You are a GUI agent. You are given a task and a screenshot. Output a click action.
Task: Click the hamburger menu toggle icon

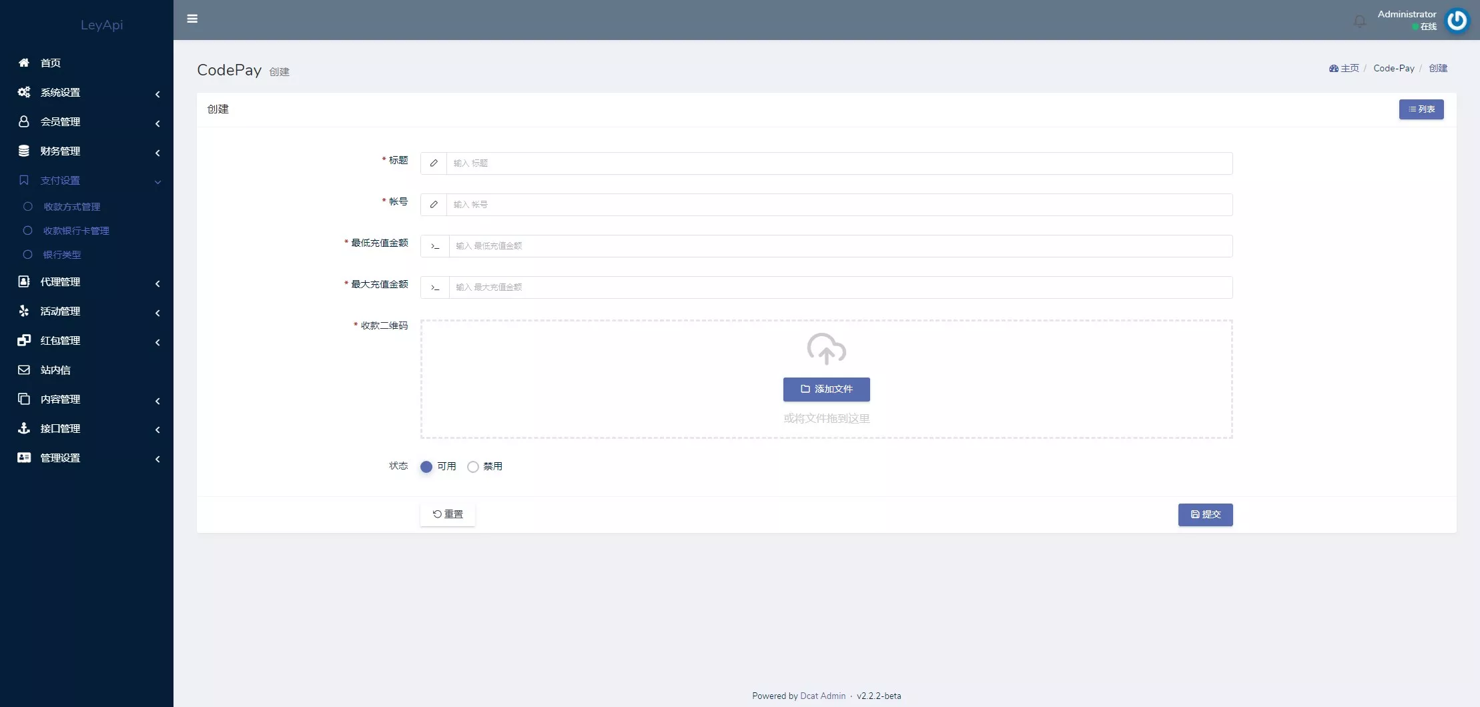pyautogui.click(x=192, y=19)
